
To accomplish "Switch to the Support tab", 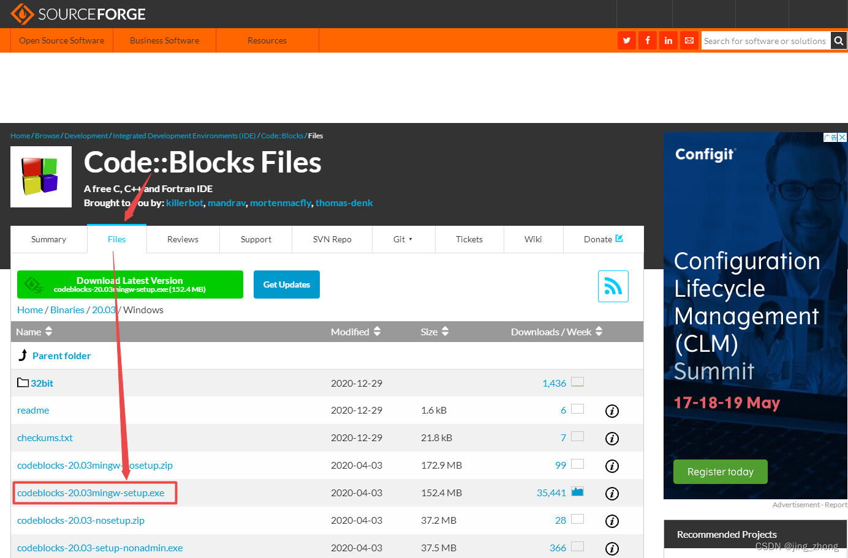I will [x=256, y=239].
